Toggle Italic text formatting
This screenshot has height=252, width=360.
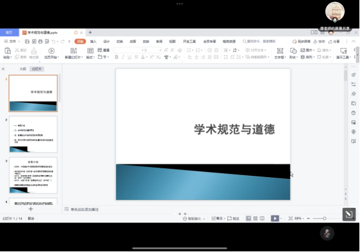[x=123, y=57]
